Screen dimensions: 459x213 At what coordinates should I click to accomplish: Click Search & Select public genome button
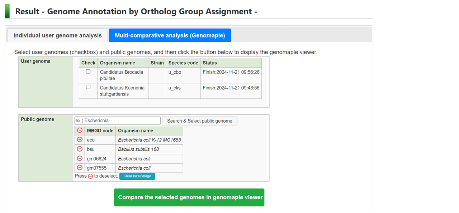click(x=199, y=121)
